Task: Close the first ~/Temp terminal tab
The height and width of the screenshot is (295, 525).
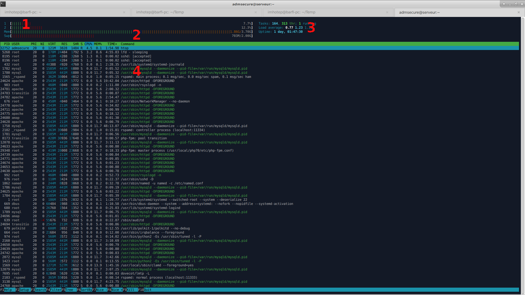Action: click(256, 12)
